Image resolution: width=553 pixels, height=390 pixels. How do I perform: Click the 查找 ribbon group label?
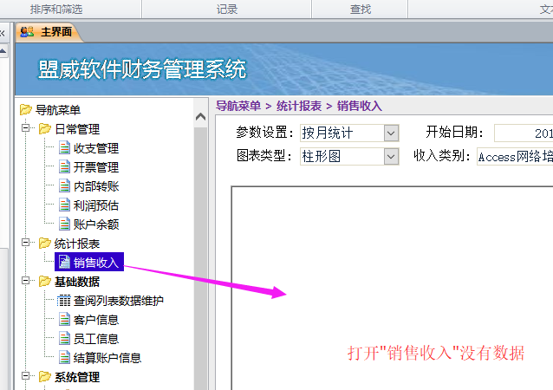coord(360,10)
